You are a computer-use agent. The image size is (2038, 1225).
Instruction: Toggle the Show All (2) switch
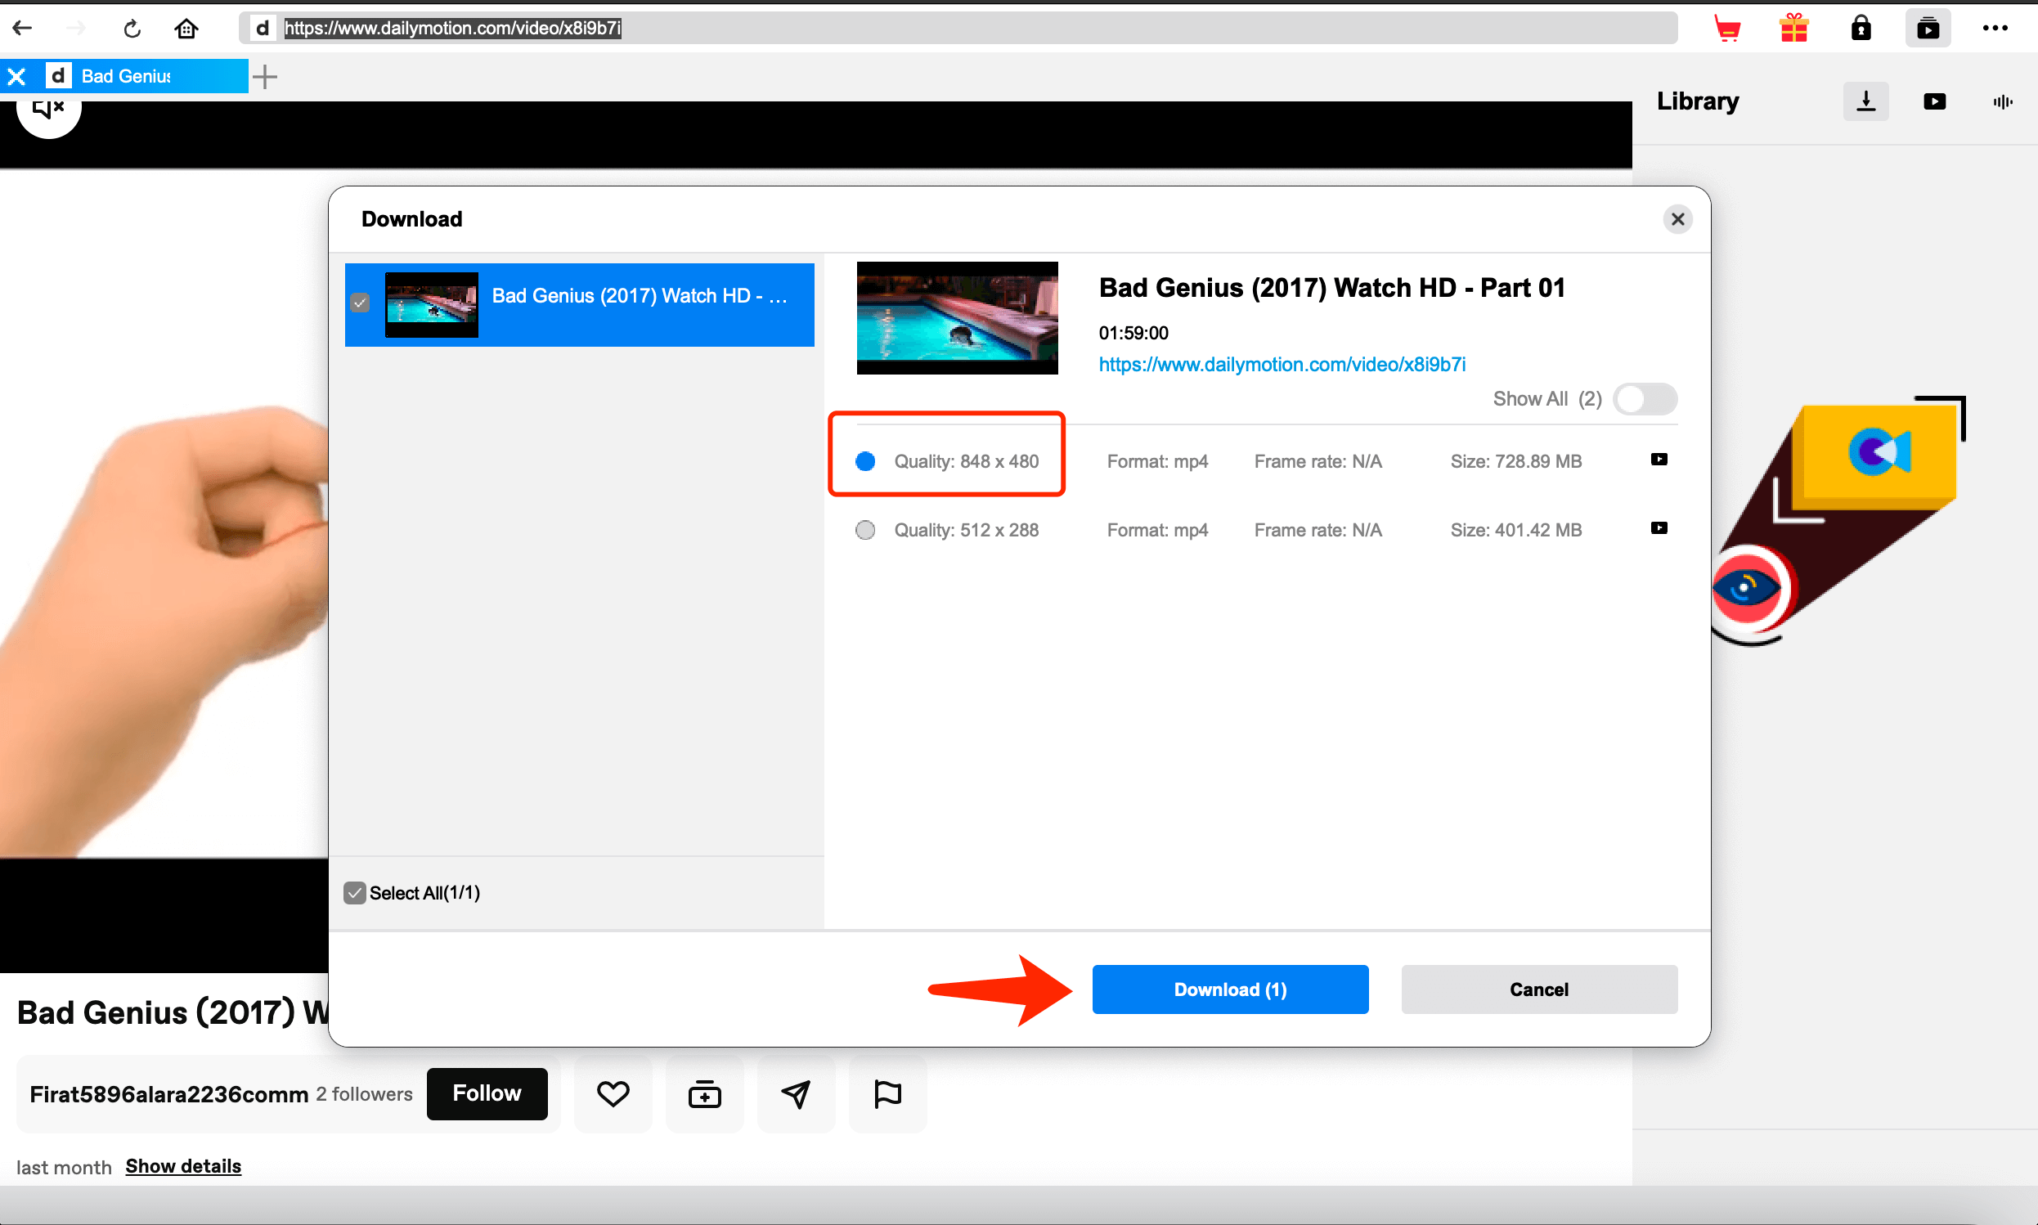point(1645,400)
